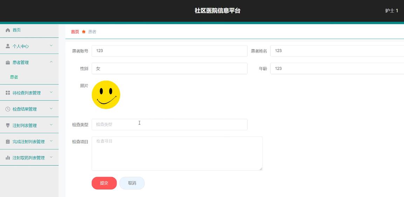Click the 社区医院信息平台 title
This screenshot has height=197, width=404.
[x=218, y=11]
